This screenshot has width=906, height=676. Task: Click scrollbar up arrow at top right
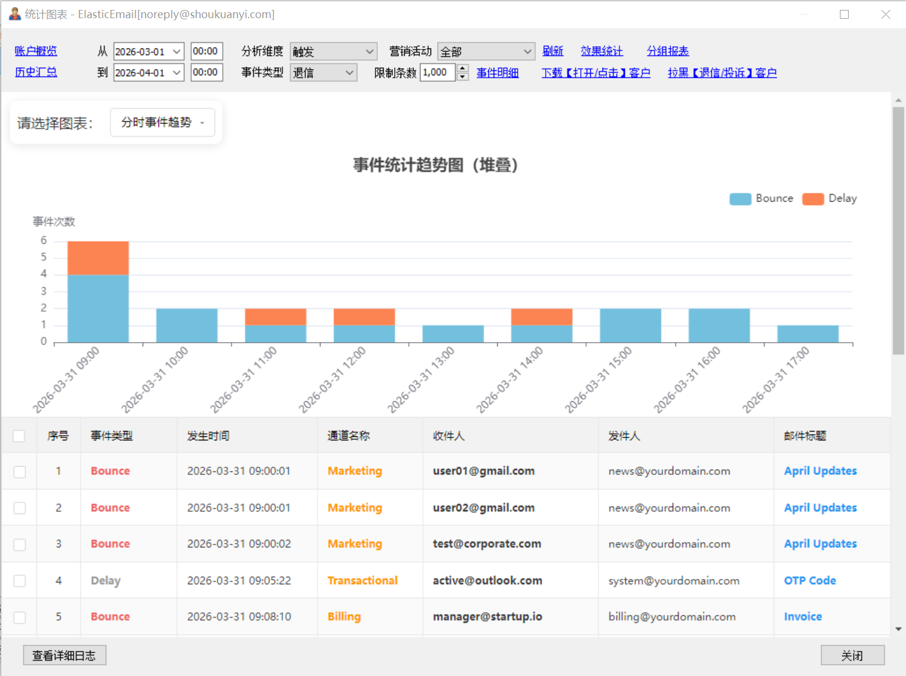898,101
